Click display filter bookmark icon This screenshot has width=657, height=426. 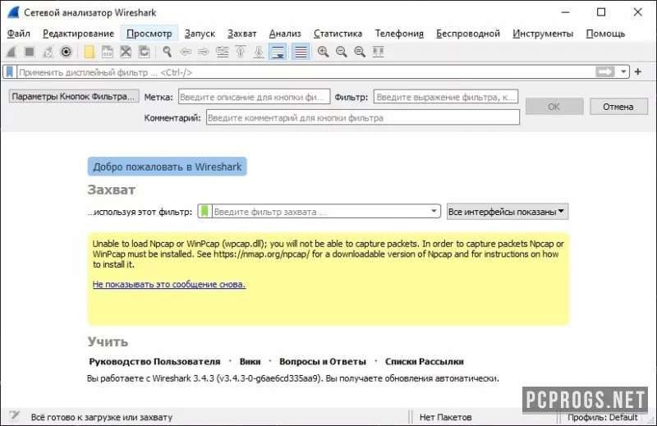[x=10, y=72]
